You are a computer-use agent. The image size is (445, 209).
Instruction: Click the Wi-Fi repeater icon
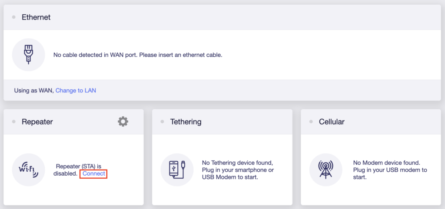click(x=28, y=170)
